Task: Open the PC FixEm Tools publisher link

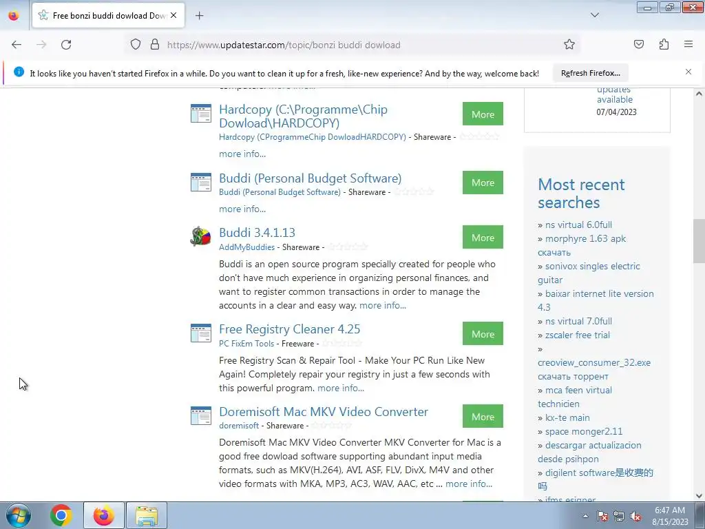Action: pyautogui.click(x=246, y=344)
